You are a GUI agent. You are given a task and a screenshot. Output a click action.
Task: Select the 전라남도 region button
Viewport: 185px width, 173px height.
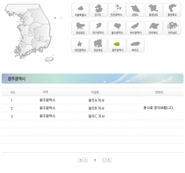[x=172, y=28]
